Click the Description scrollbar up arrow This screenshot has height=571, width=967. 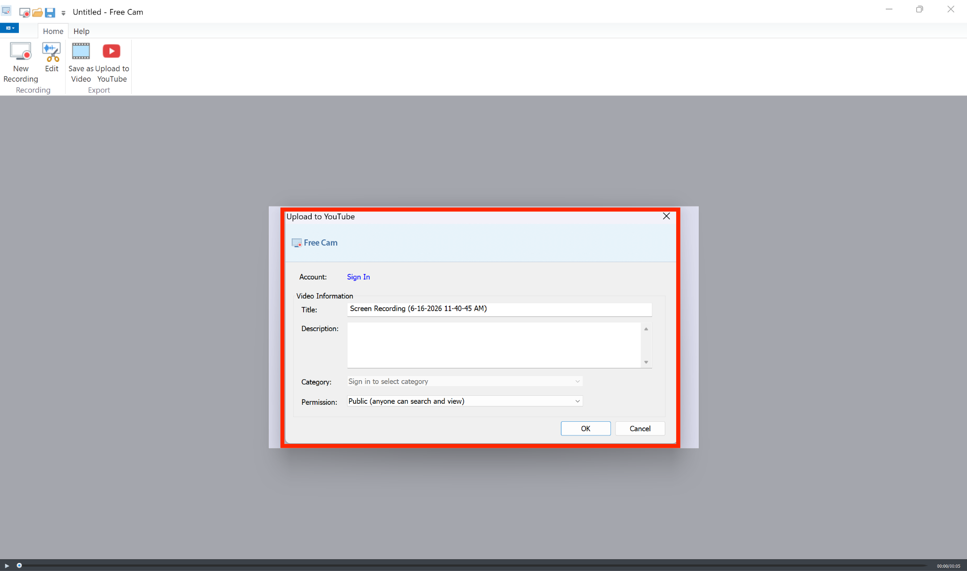point(646,329)
